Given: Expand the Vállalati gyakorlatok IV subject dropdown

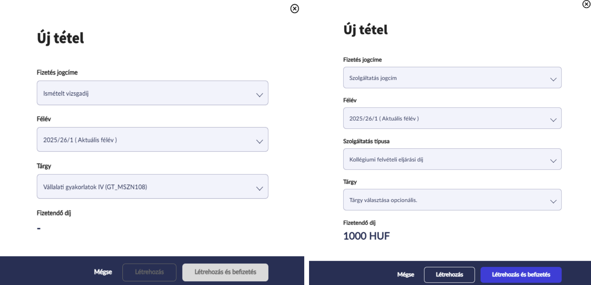Looking at the screenshot, I should point(147,187).
